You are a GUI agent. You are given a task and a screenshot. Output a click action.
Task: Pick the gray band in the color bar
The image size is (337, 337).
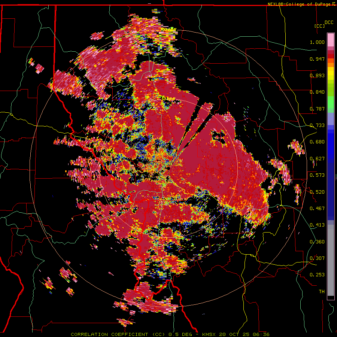click(331, 260)
